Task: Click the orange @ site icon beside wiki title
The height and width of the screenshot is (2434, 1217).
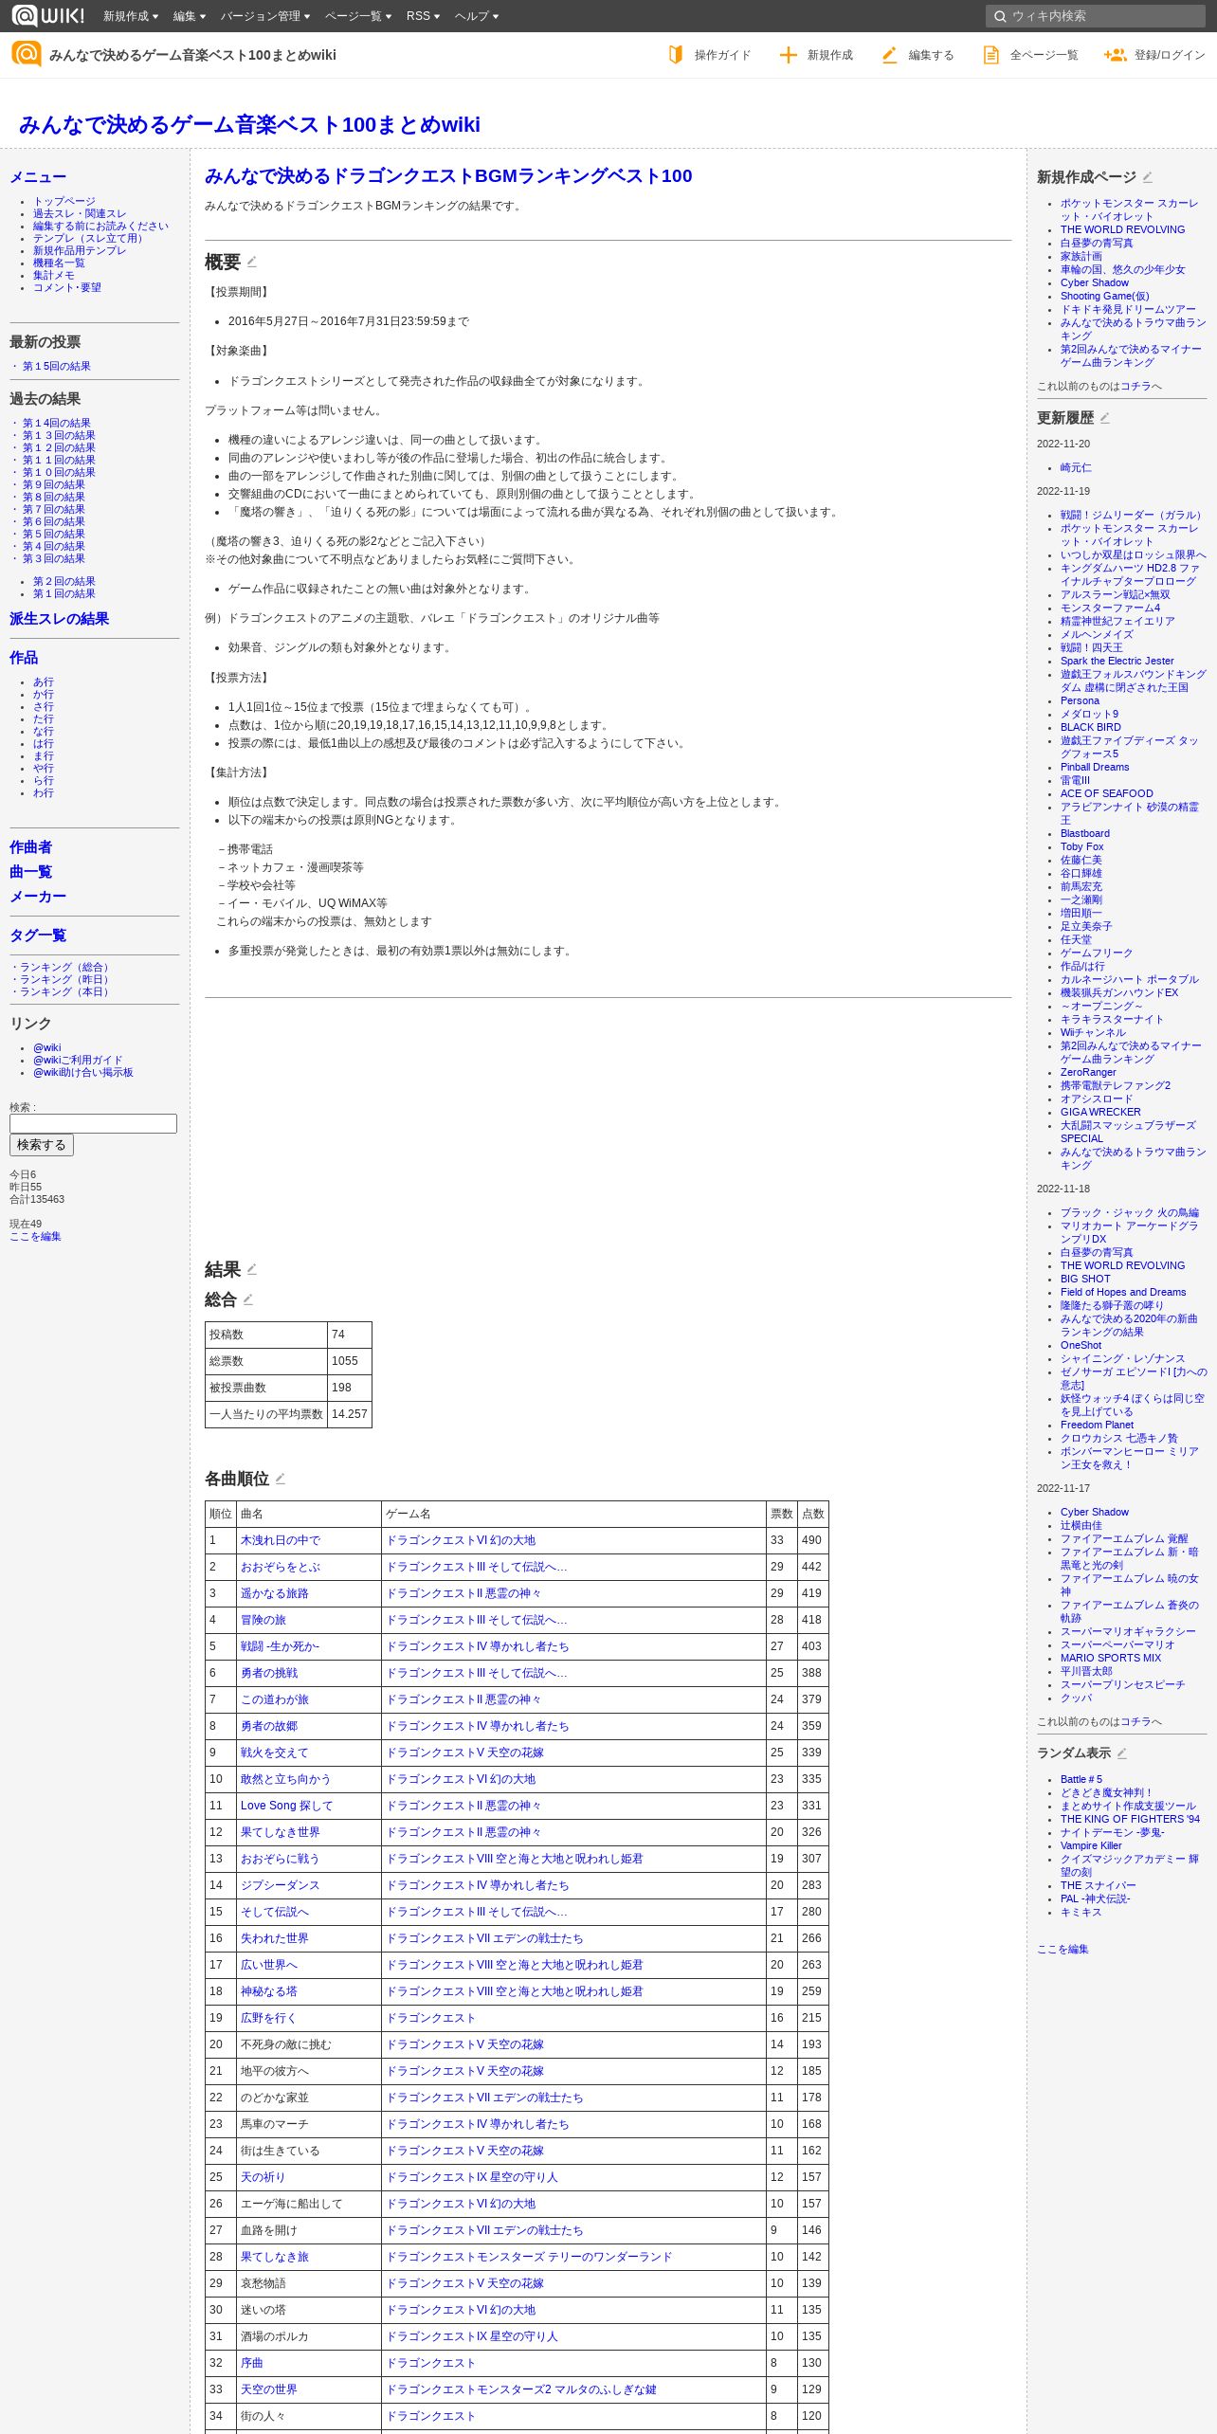Action: click(26, 54)
